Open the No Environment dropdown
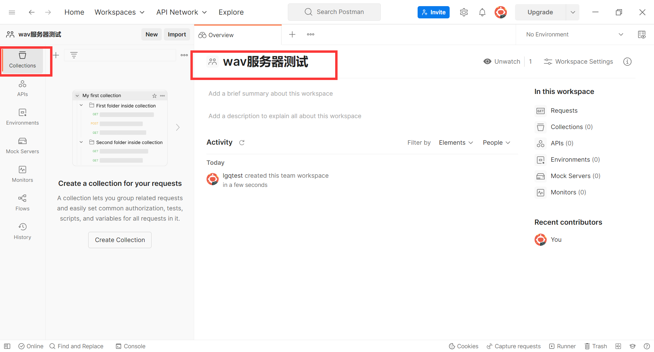 575,34
